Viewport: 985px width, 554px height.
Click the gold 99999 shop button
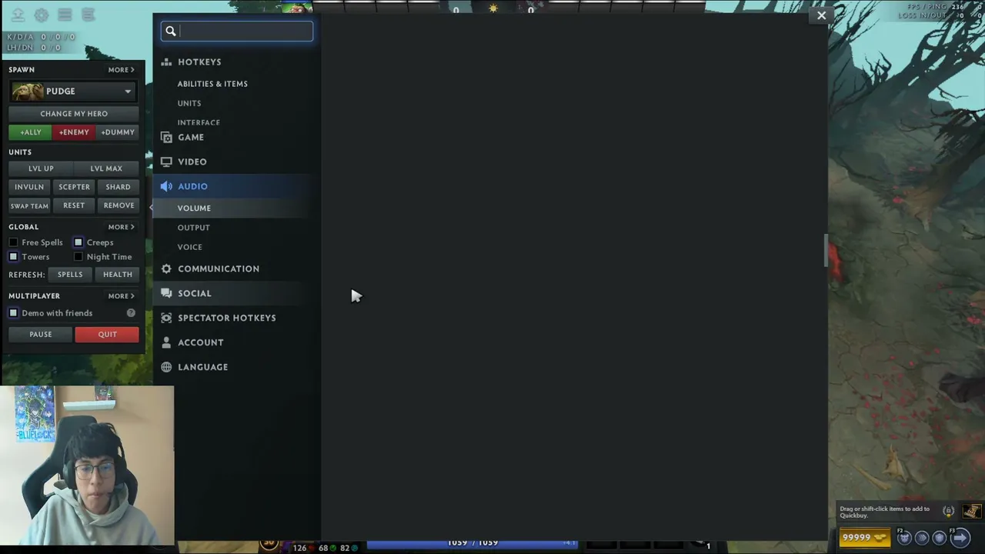(x=865, y=538)
